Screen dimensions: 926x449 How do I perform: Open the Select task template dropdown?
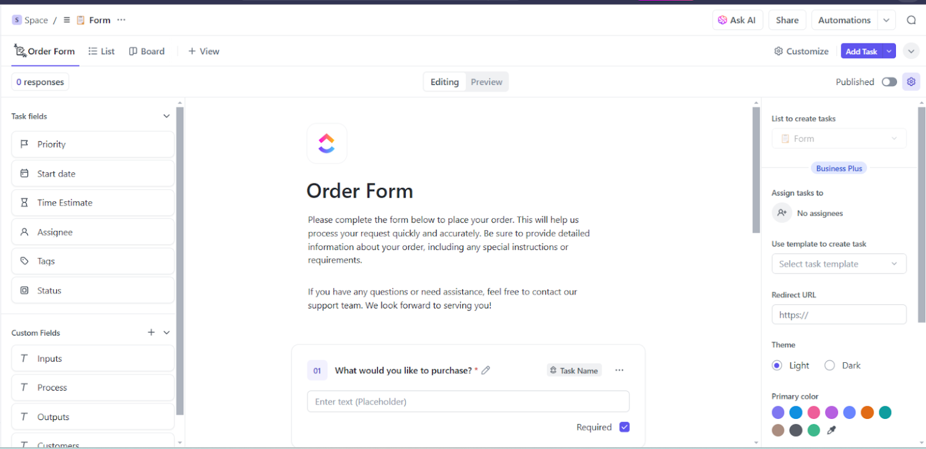click(x=839, y=263)
